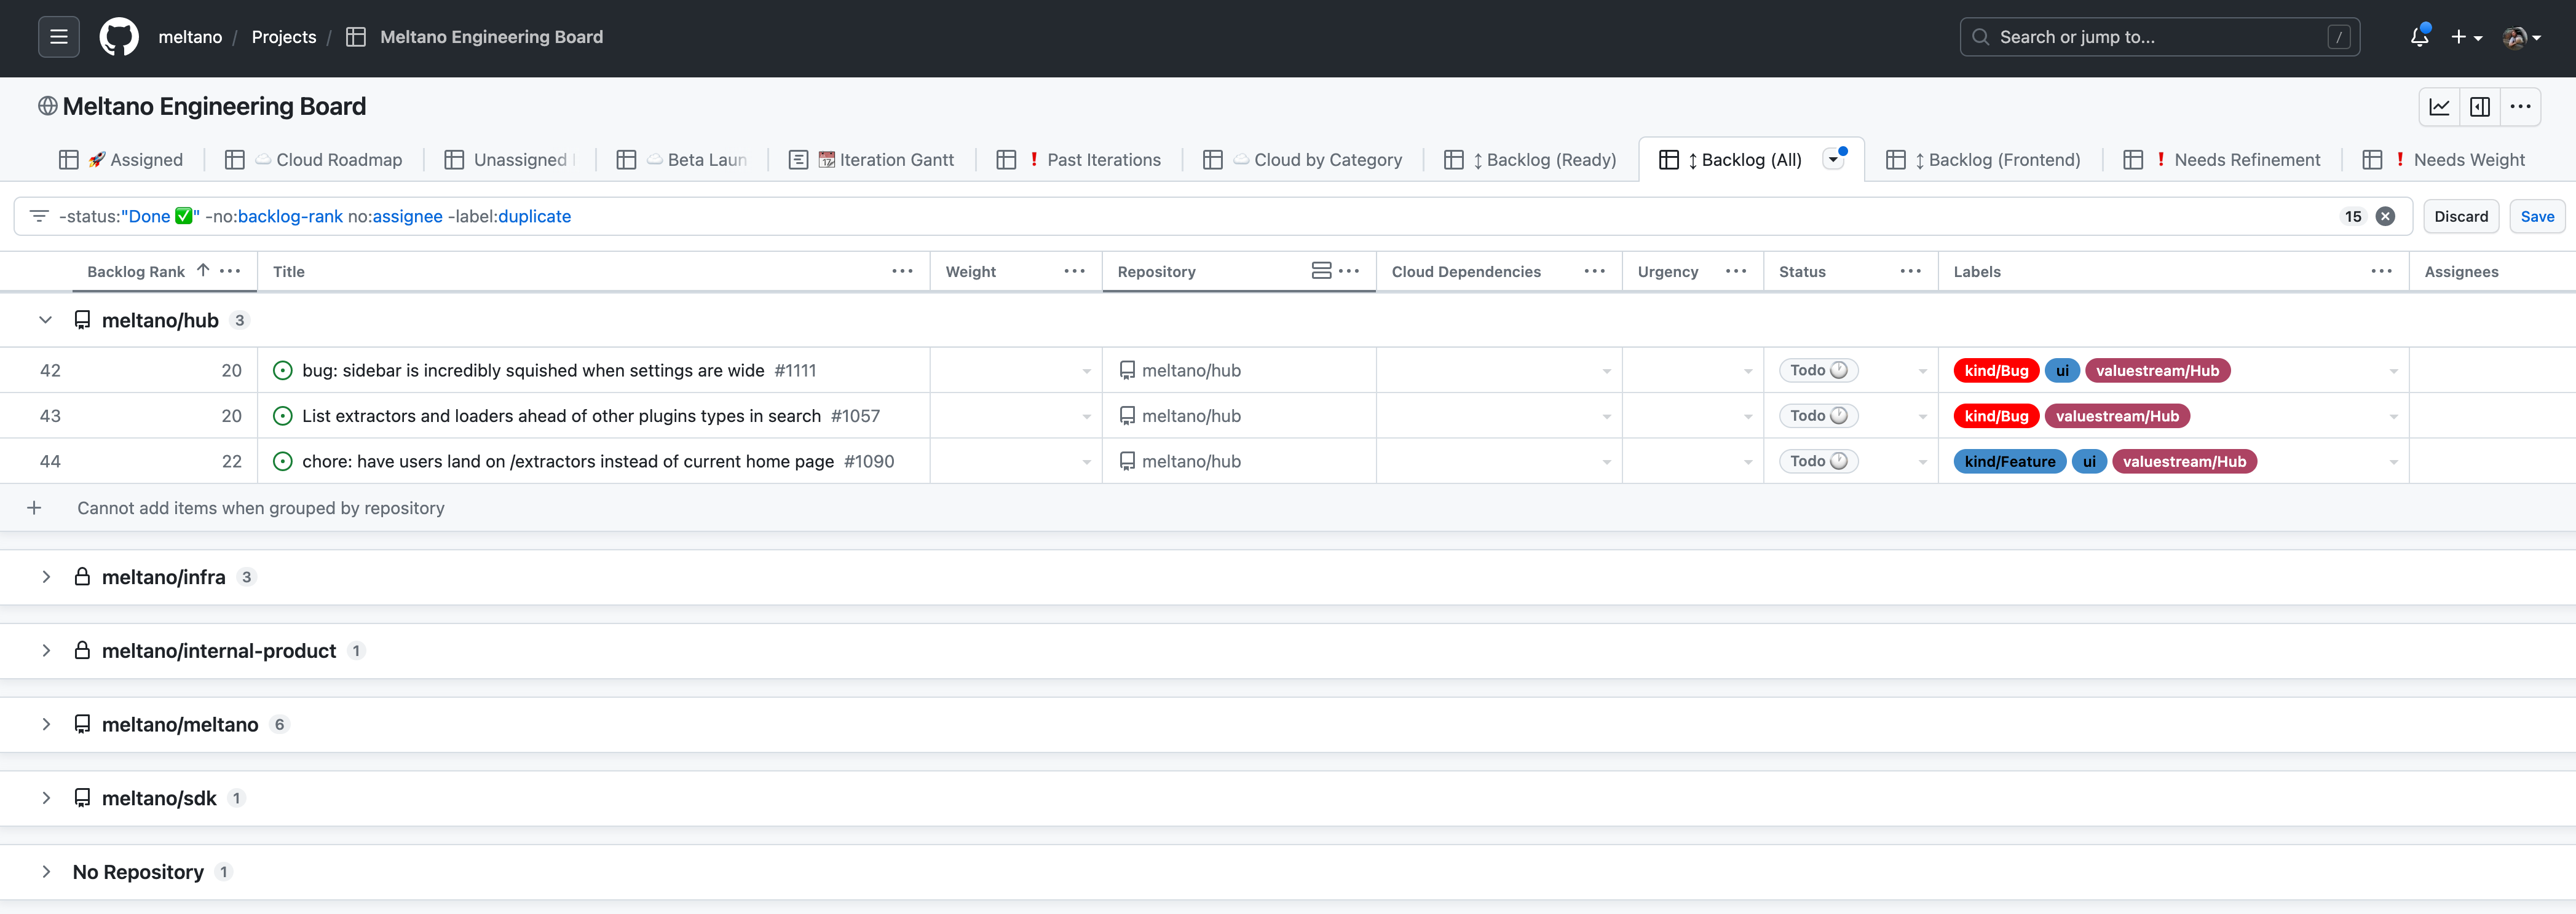Open the board options ellipsis menu

2520,106
